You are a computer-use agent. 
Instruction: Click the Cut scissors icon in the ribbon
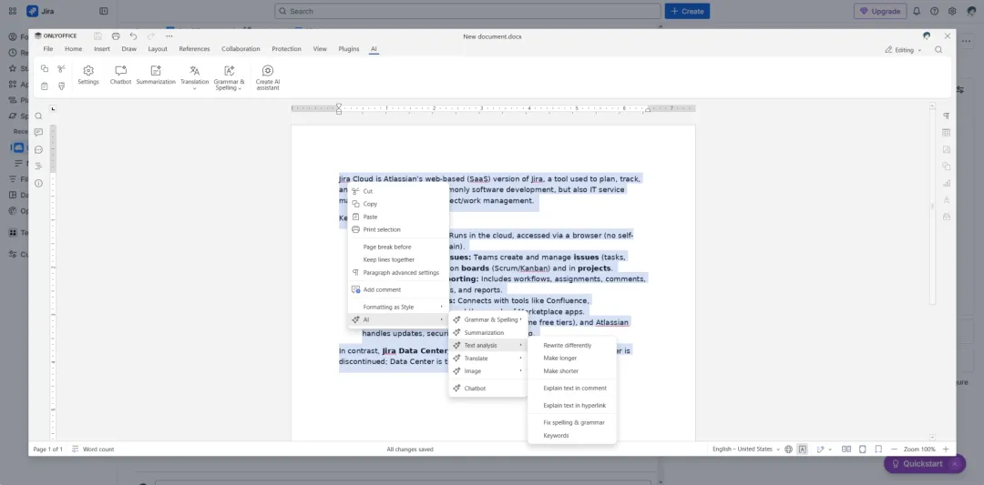tap(61, 69)
